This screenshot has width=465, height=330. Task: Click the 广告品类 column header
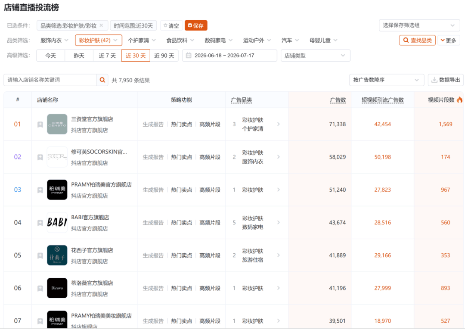point(242,100)
